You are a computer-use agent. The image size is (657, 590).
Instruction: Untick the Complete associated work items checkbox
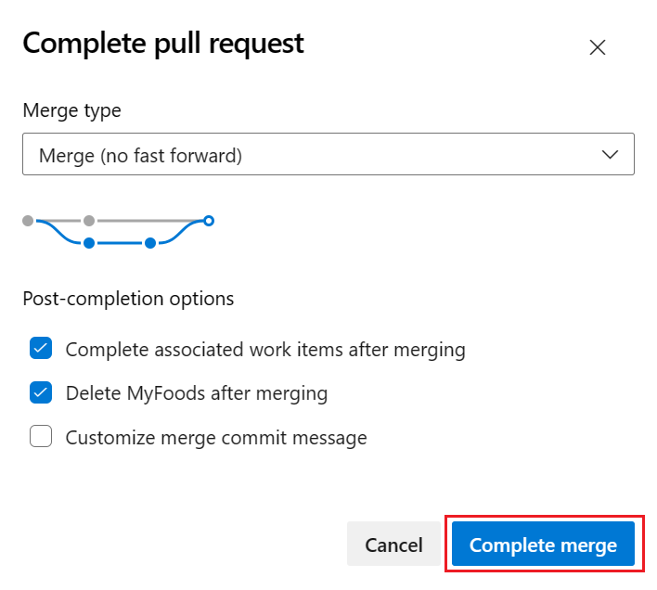[41, 349]
